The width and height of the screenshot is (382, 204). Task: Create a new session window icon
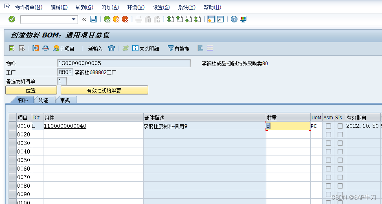(x=211, y=19)
